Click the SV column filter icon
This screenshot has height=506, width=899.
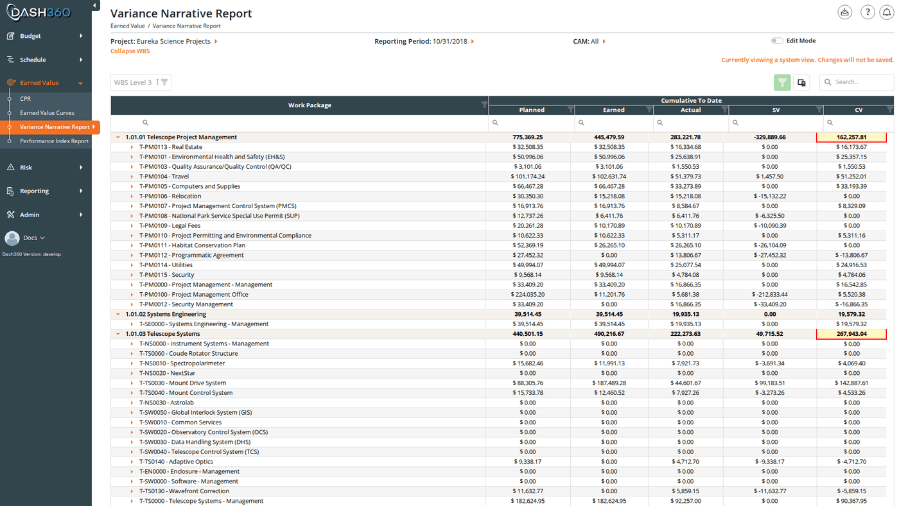click(x=819, y=110)
